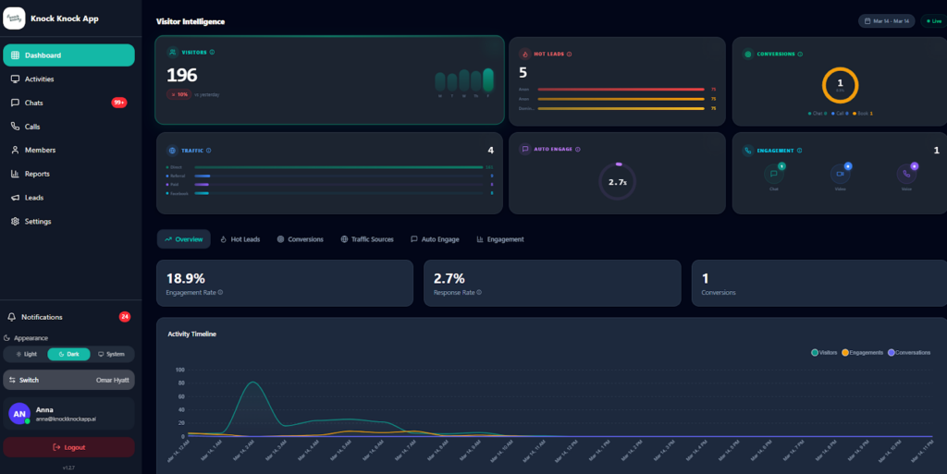Click the Hot Leads flame icon
Screen dimensions: 947x474
[x=525, y=54]
